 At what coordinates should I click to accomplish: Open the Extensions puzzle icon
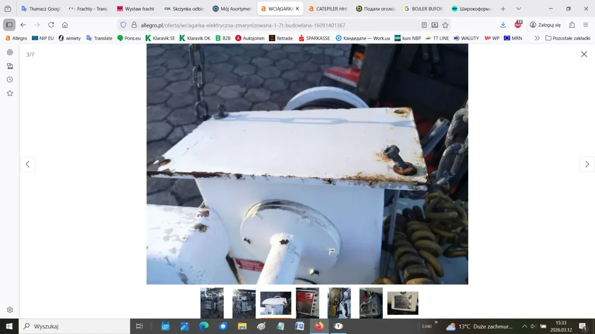point(572,25)
